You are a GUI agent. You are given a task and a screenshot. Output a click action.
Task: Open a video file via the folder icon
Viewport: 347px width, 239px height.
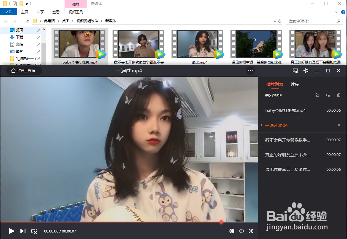tap(317, 95)
